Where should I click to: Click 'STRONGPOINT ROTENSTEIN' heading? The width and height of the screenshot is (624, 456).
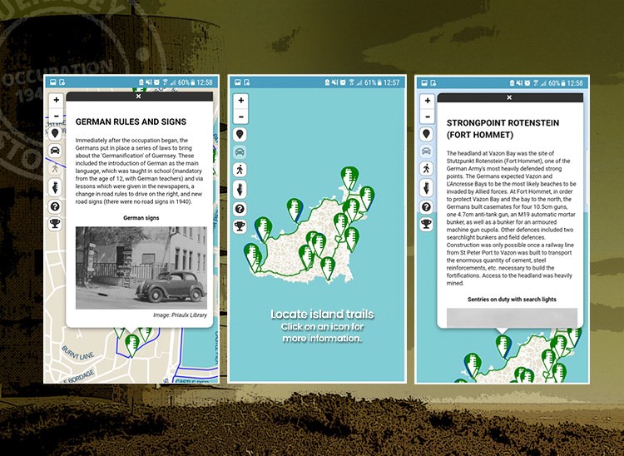tap(503, 123)
